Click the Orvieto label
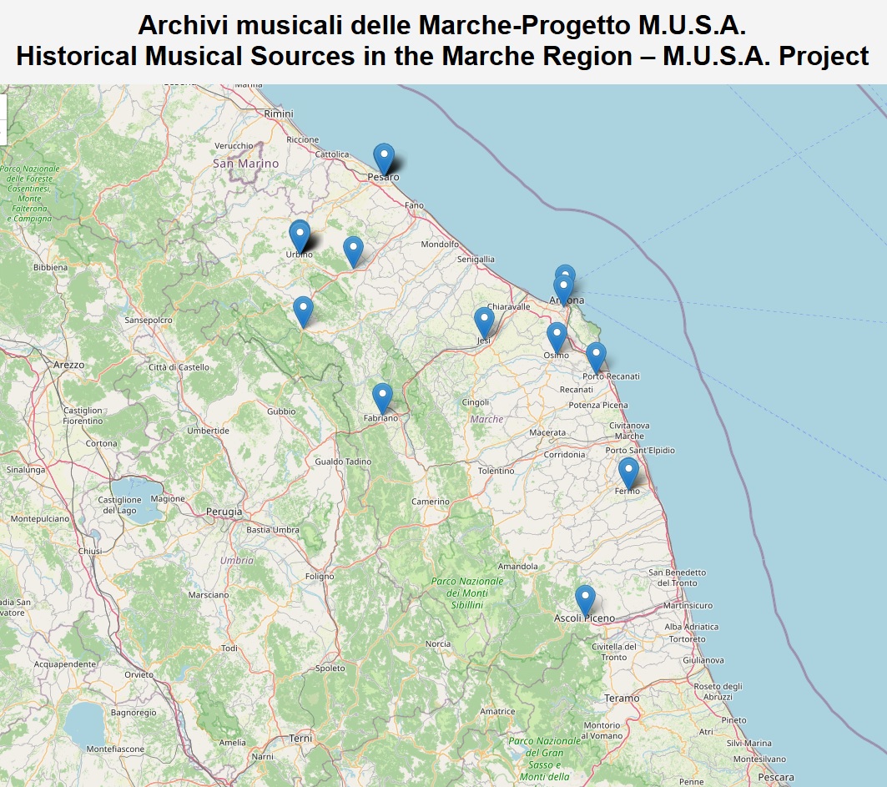 [139, 674]
